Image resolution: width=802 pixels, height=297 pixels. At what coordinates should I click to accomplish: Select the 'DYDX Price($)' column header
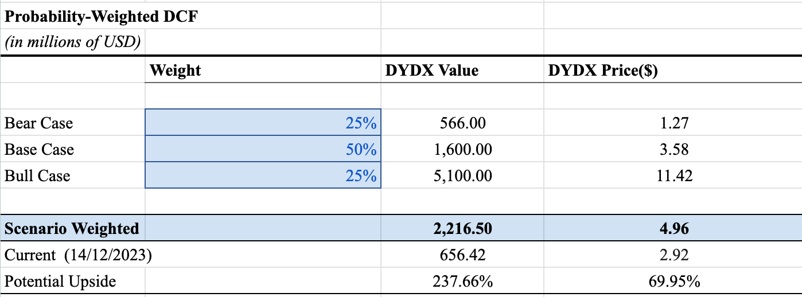click(x=603, y=71)
